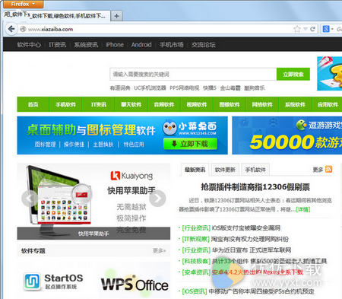Open a new tab with plus button

116,16
